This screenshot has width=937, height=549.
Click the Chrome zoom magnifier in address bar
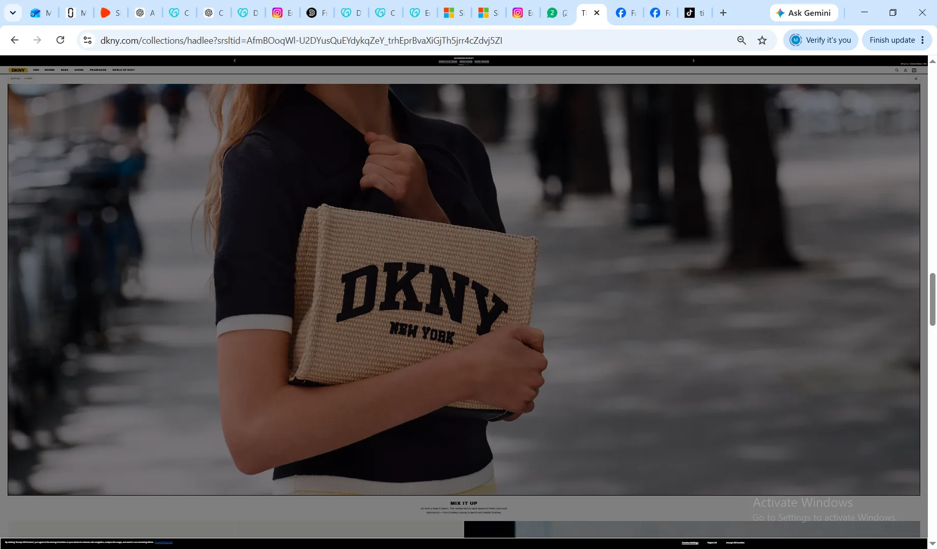pos(742,40)
